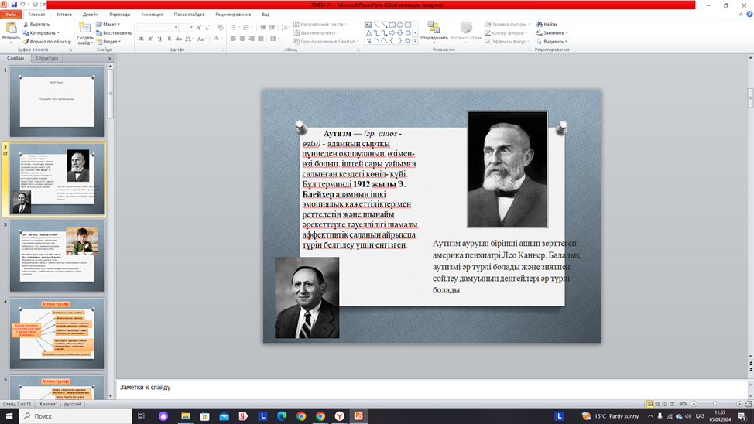This screenshot has width=754, height=424.
Task: Click the zoom slider in status bar
Action: pos(714,404)
